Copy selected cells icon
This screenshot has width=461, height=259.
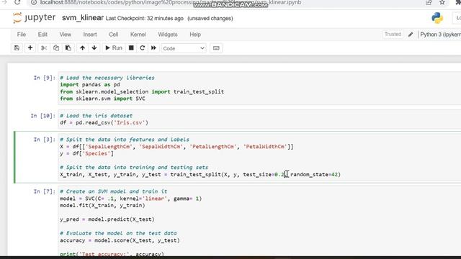[56, 48]
